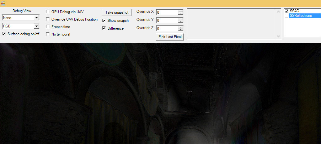Uncheck the Show snapsh checkbox
Viewport: 321px width, 144px height.
[104, 21]
